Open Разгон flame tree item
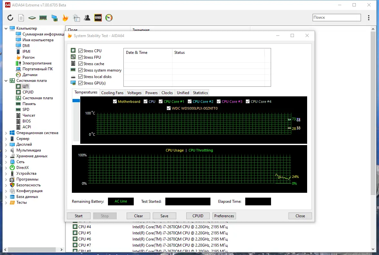379x255 pixels. coord(28,57)
